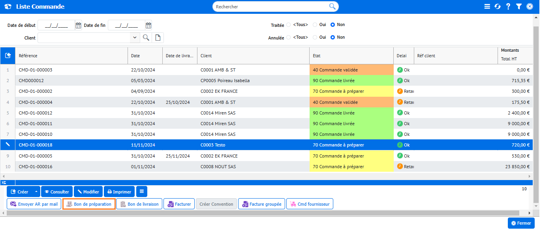Click the filter funnel icon in the header

point(519,7)
